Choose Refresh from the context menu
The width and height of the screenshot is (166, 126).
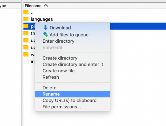point(72,77)
